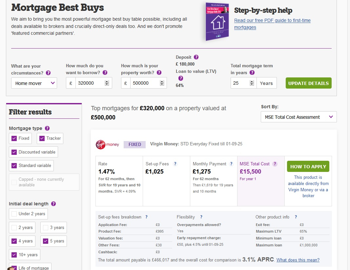Image resolution: width=350 pixels, height=270 pixels.
Task: Uncheck the Tracker mortgage type
Action: pos(42,138)
